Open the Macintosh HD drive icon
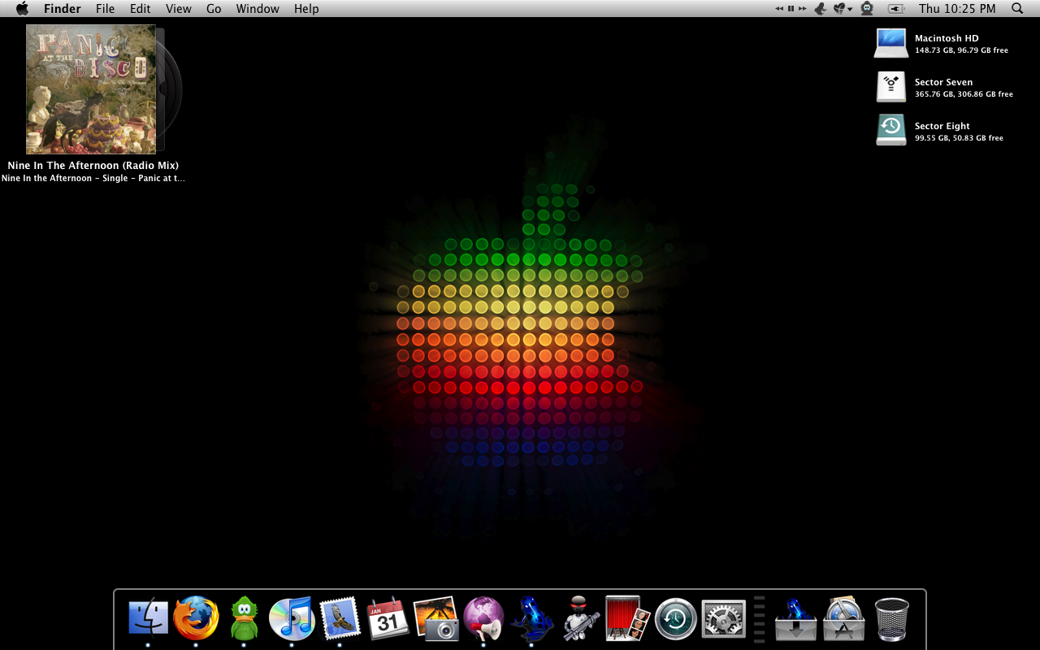 891,42
